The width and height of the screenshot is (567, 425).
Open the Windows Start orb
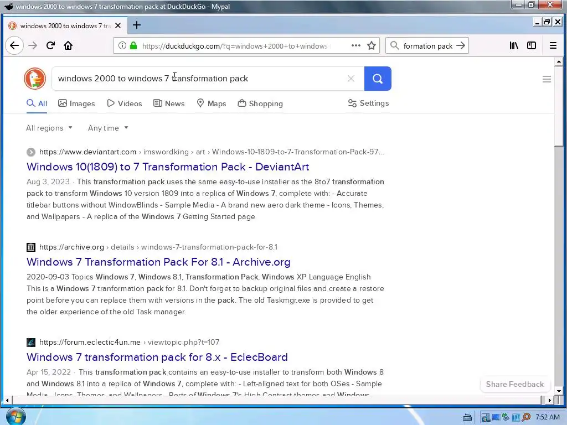pos(16,416)
